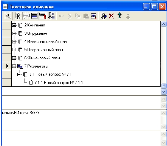Screen dimensions: 167x146
Task: Click the document icon beside 6 Финансовый план
Action: [x=20, y=58]
